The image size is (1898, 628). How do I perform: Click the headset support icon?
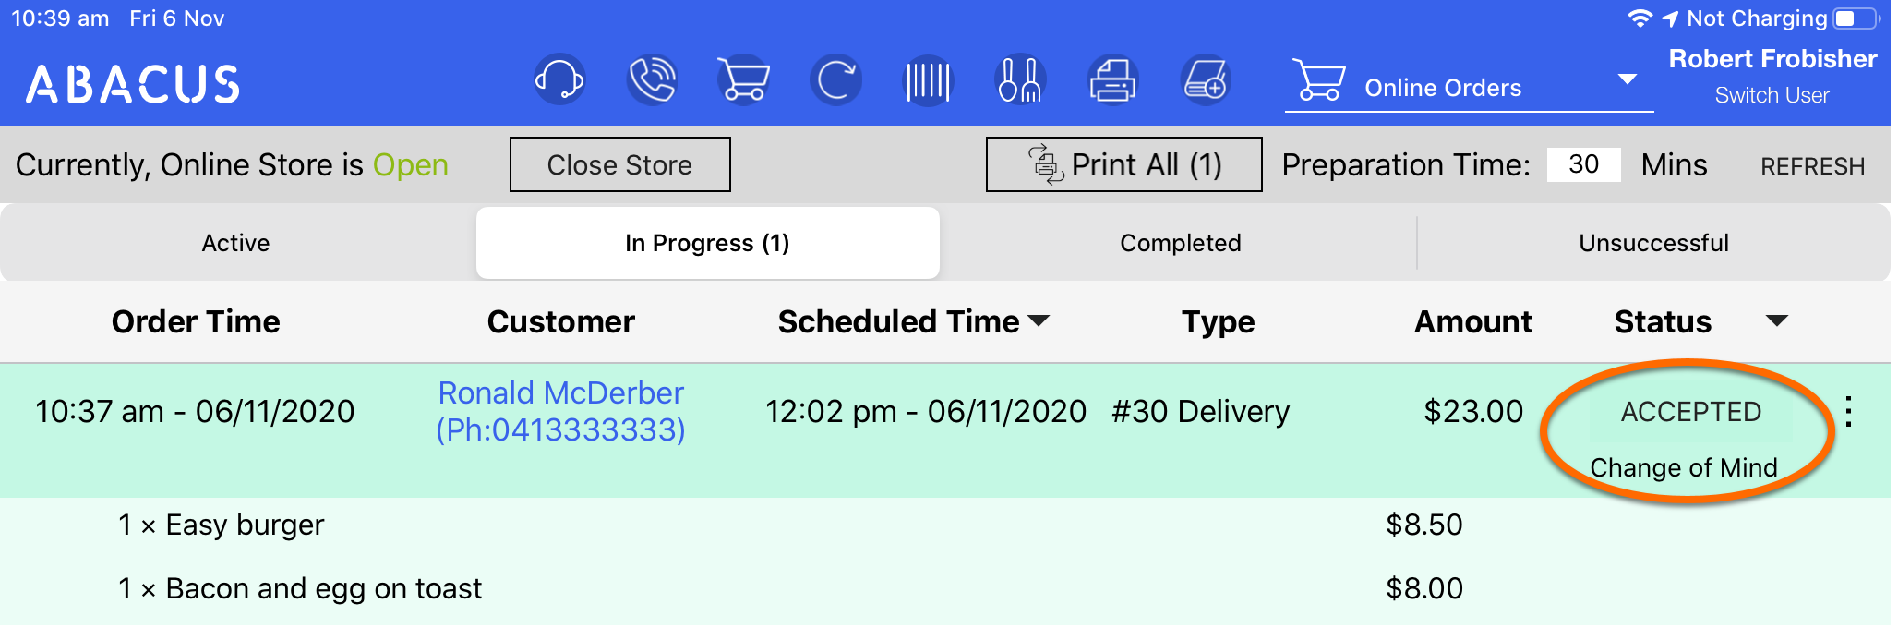tap(559, 80)
